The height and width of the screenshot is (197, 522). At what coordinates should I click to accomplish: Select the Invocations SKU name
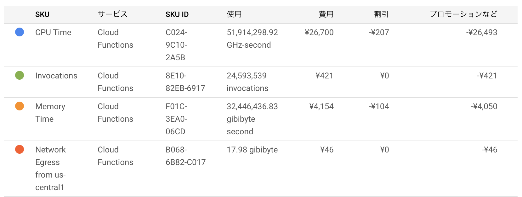click(56, 76)
